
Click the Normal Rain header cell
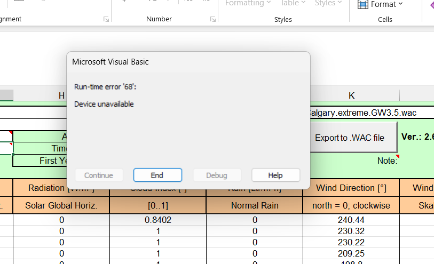254,205
